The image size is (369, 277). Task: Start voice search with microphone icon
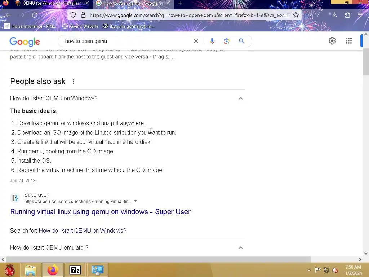(x=212, y=41)
